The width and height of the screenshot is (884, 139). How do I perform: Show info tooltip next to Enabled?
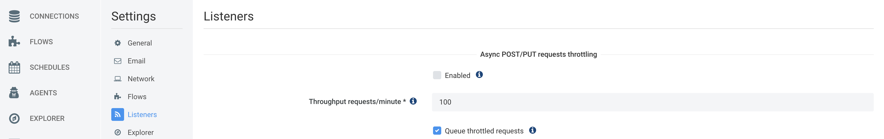[479, 75]
